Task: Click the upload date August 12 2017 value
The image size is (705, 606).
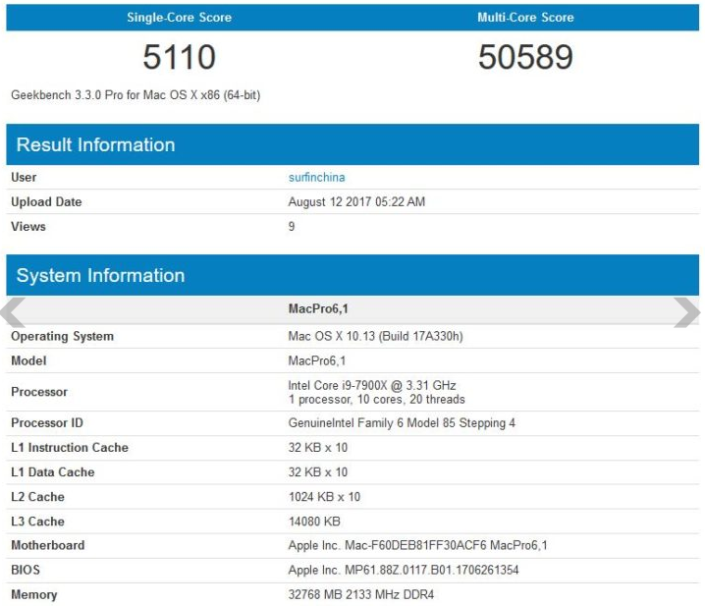Action: coord(356,201)
